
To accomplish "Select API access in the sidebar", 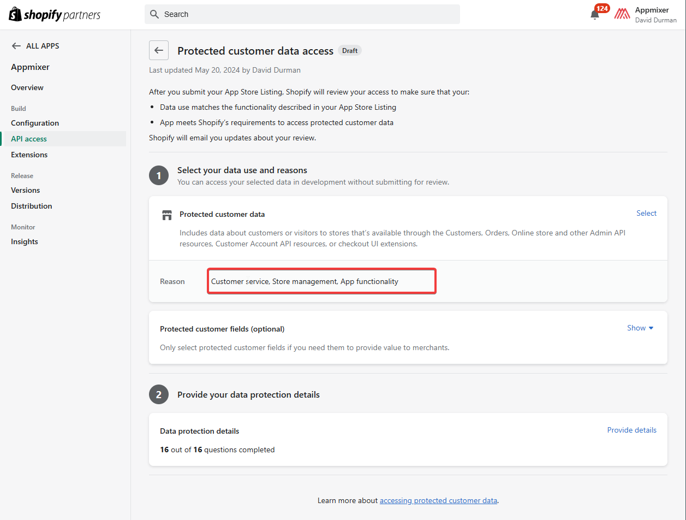I will pyautogui.click(x=29, y=139).
